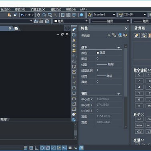Image resolution: width=151 pixels, height=151 pixels.
Task: Click the realtime zoom icon
Action: pyautogui.click(x=44, y=15)
